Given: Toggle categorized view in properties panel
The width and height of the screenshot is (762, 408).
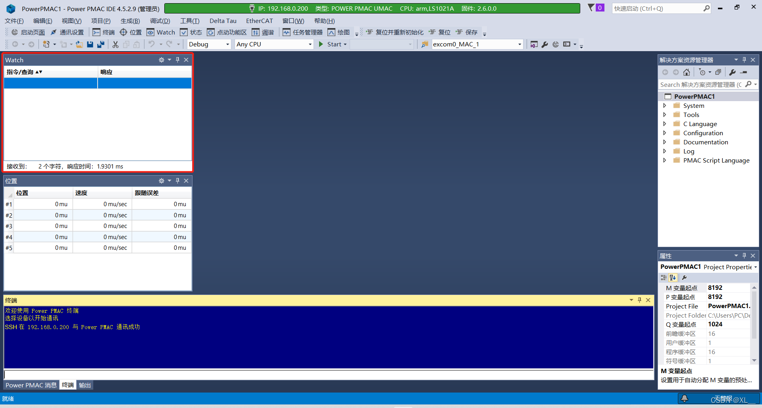Looking at the screenshot, I should click(x=664, y=278).
